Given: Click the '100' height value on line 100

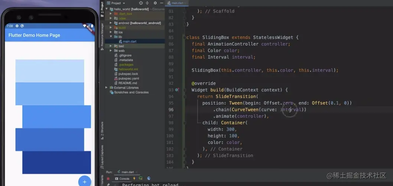Looking at the screenshot, I should point(233,136).
